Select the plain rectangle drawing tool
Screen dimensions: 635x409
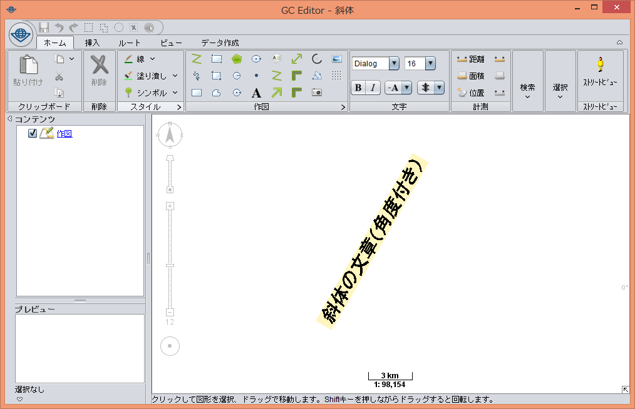(197, 93)
